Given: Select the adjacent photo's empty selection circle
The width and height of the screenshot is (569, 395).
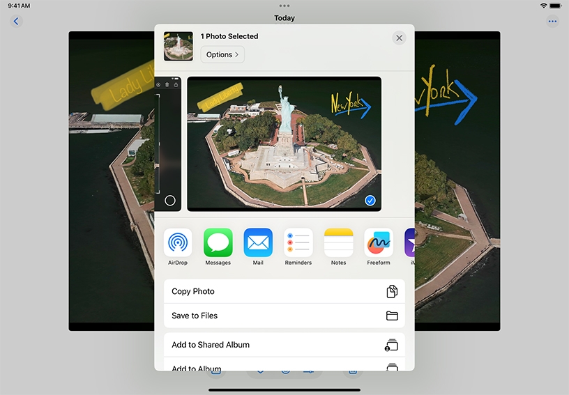Looking at the screenshot, I should (x=170, y=201).
